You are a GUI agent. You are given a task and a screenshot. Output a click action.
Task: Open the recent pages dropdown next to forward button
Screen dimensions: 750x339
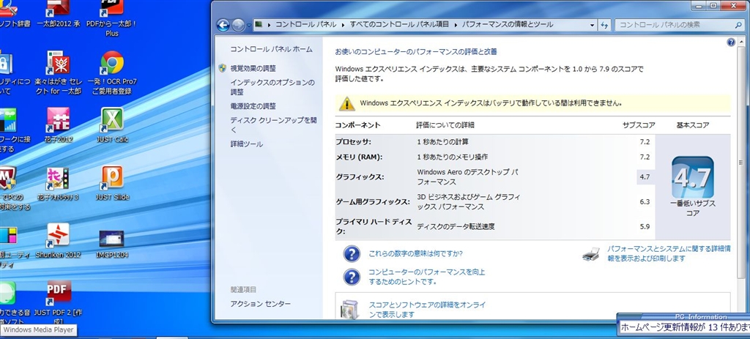pyautogui.click(x=249, y=25)
